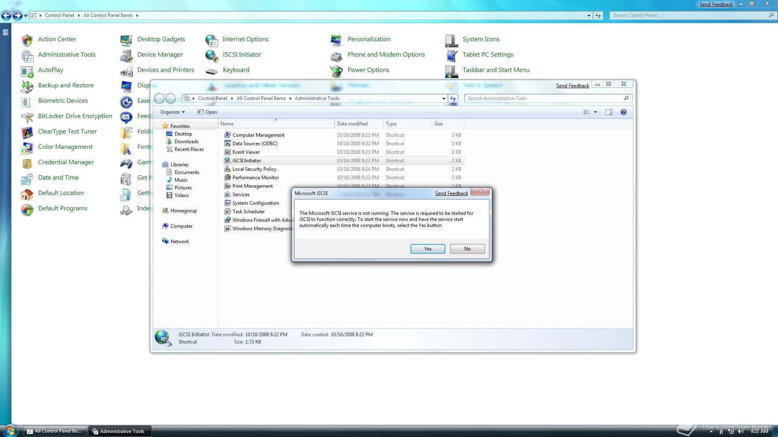Sort files by the Type column

click(x=407, y=124)
